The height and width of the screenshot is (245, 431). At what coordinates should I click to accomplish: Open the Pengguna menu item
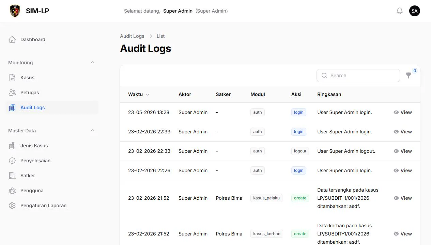(x=52, y=191)
